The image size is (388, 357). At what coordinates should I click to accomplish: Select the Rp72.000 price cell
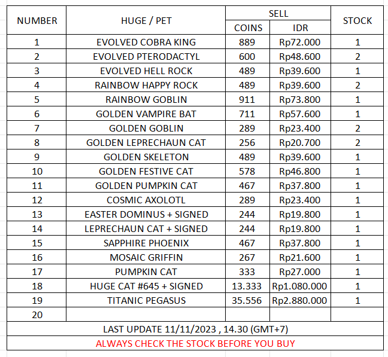point(300,42)
